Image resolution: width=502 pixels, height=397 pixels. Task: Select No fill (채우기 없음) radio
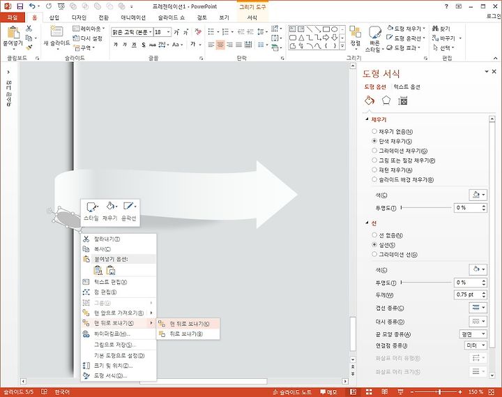pyautogui.click(x=374, y=131)
